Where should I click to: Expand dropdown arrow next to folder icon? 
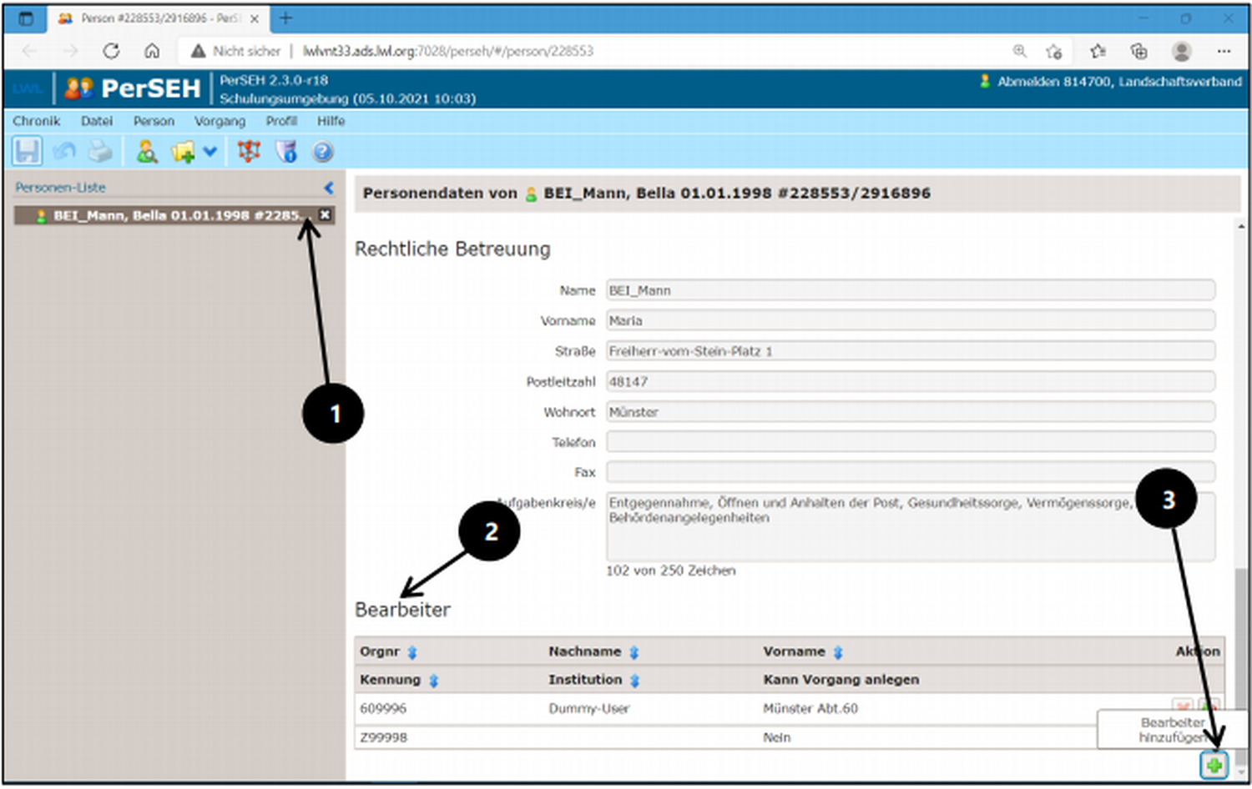click(x=210, y=152)
